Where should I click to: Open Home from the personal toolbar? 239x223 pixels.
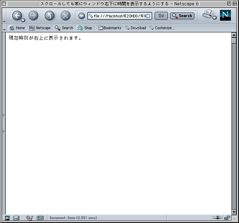coord(17,28)
